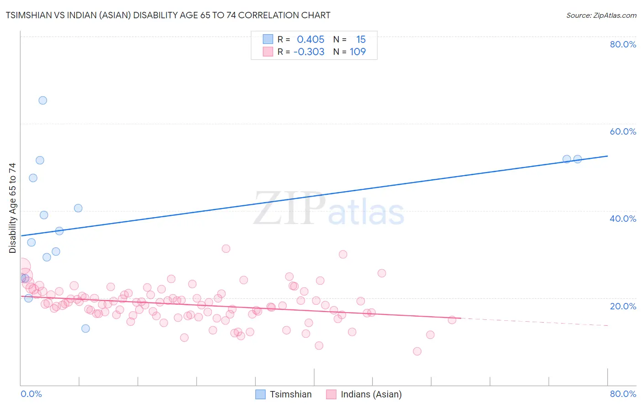Click the lowest pink data point
The image size is (642, 407).
coord(417,351)
